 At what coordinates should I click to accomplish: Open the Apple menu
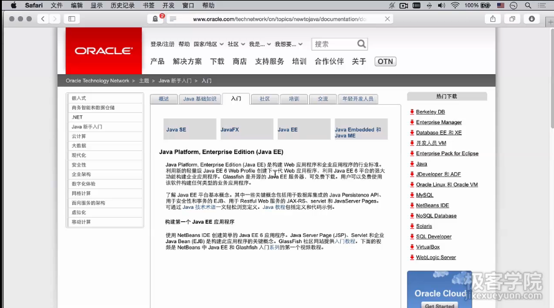(14, 6)
